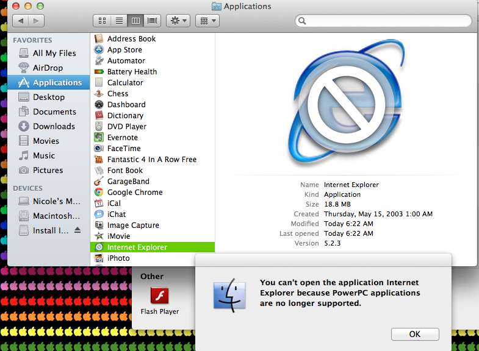479x351 pixels.
Task: Switch to icon view mode
Action: click(102, 21)
